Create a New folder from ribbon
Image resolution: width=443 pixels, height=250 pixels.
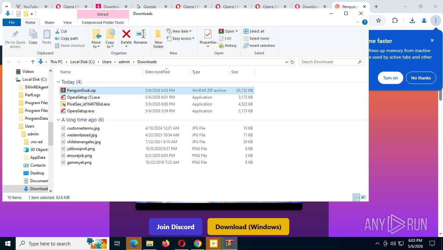(x=158, y=39)
